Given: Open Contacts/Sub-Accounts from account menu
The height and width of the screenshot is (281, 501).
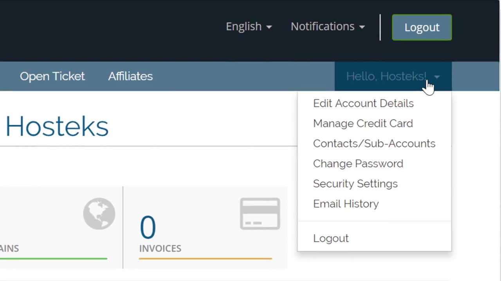Looking at the screenshot, I should [374, 144].
